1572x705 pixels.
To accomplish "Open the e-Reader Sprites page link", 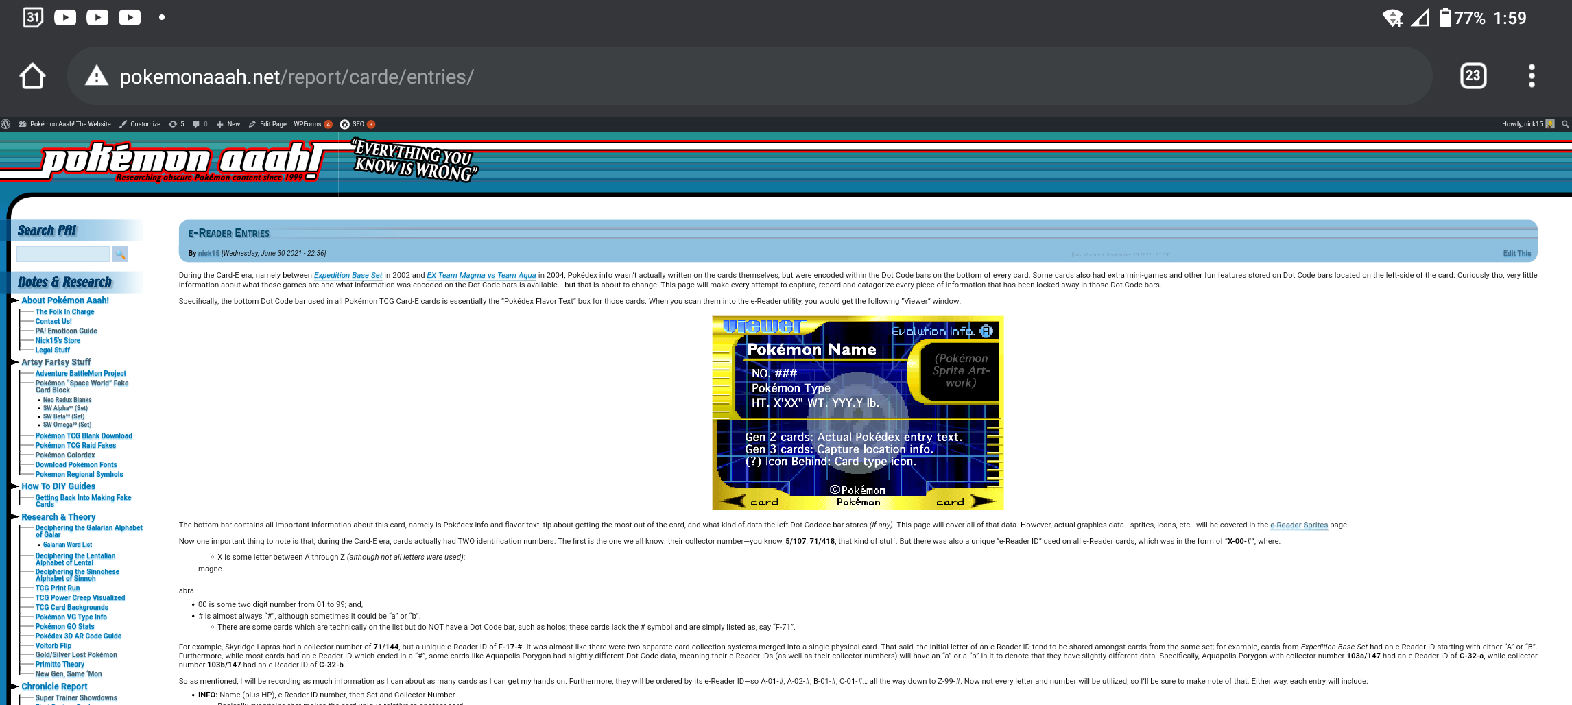I will click(1299, 525).
